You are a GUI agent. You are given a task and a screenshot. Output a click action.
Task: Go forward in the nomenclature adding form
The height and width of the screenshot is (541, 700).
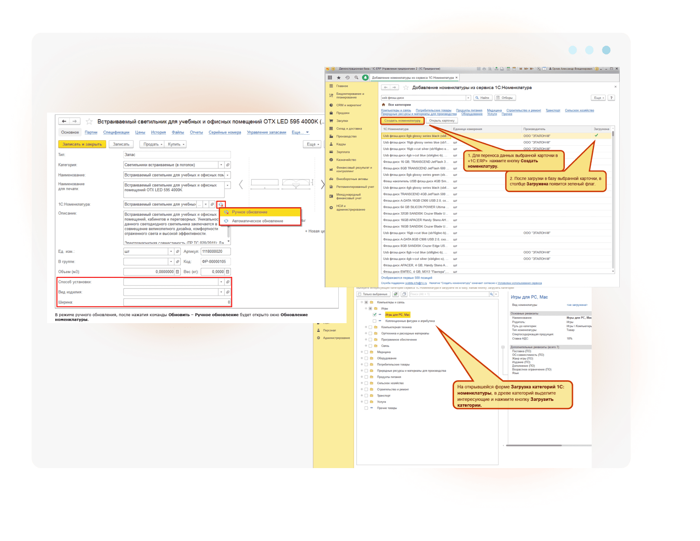tap(394, 88)
